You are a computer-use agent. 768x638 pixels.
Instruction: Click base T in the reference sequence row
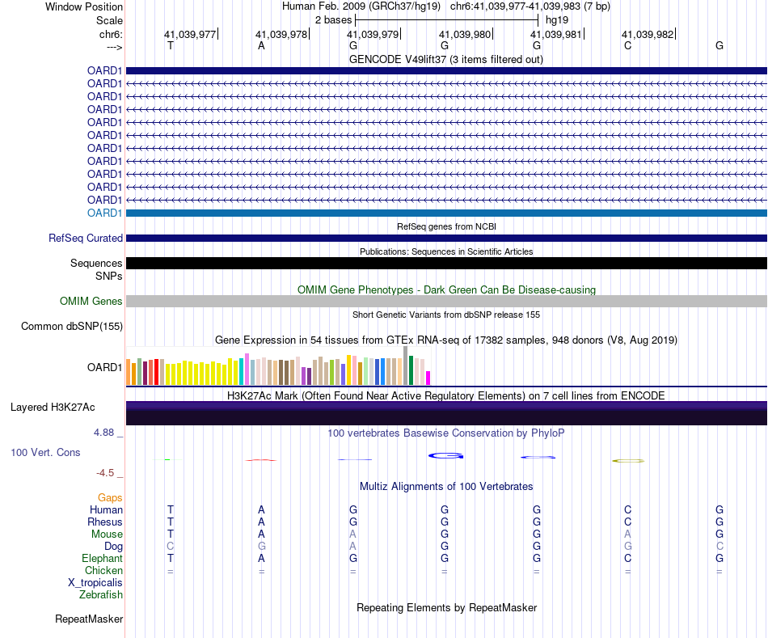pyautogui.click(x=171, y=45)
